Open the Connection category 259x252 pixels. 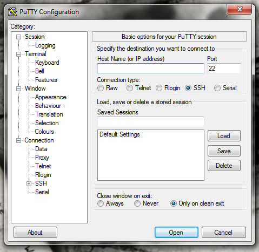(x=39, y=140)
